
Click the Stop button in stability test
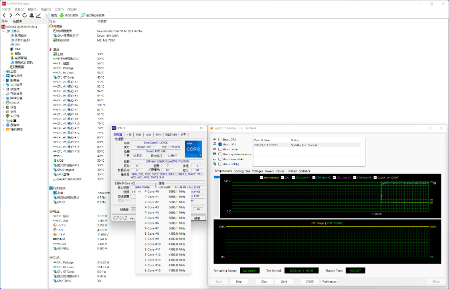[x=238, y=281]
